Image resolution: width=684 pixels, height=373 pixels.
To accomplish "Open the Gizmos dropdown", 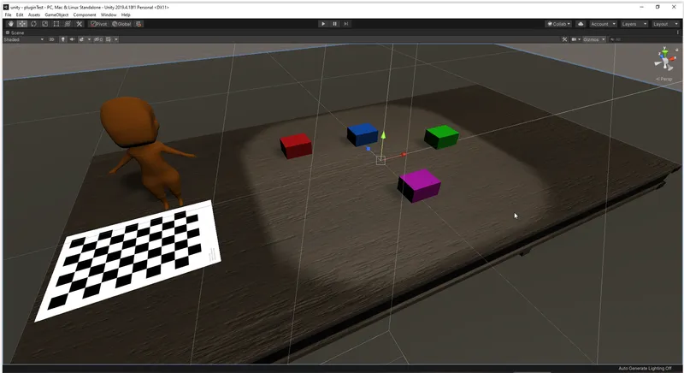I will click(x=594, y=39).
